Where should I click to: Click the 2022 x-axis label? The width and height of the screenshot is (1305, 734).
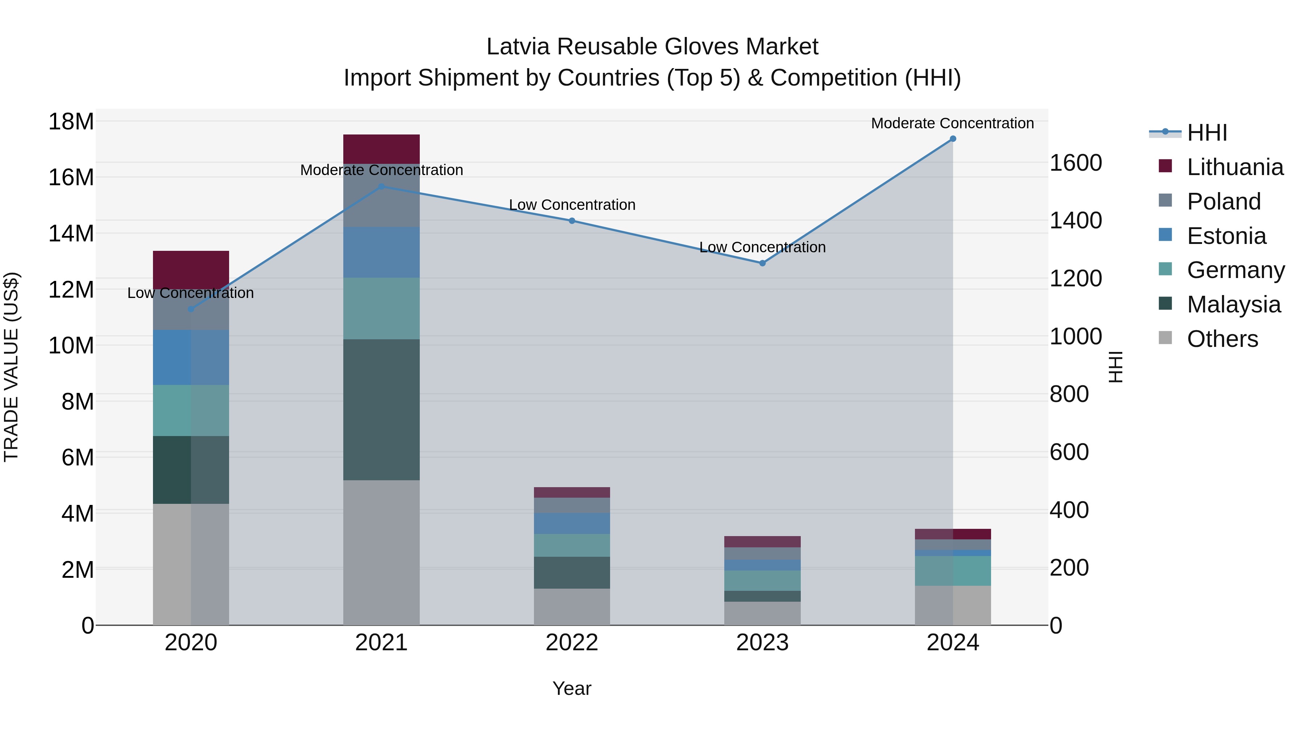572,643
